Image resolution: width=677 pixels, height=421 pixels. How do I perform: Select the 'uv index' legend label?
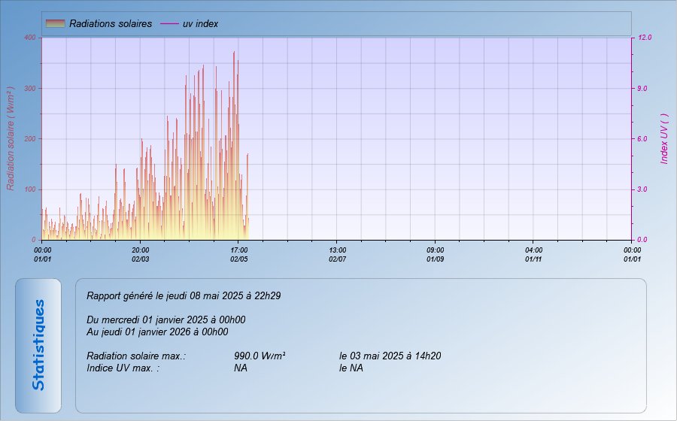coord(200,24)
